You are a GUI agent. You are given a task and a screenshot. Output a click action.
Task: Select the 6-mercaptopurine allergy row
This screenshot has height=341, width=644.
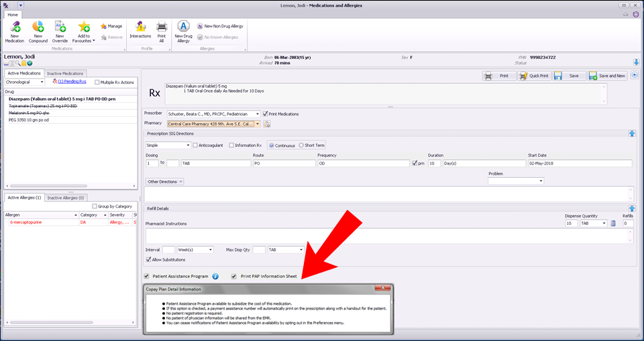coord(70,222)
